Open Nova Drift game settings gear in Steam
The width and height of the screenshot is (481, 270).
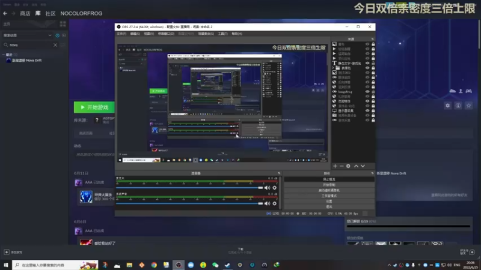tap(447, 106)
